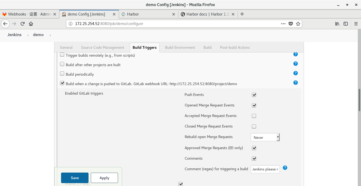Screen dimensions: 361x186
Task: Apply the configuration changes
Action: 104,178
